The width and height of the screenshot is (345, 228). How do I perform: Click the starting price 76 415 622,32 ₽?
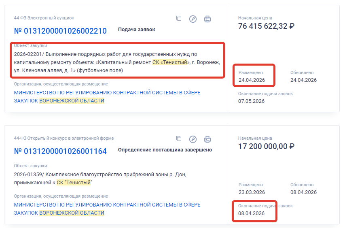tap(266, 26)
